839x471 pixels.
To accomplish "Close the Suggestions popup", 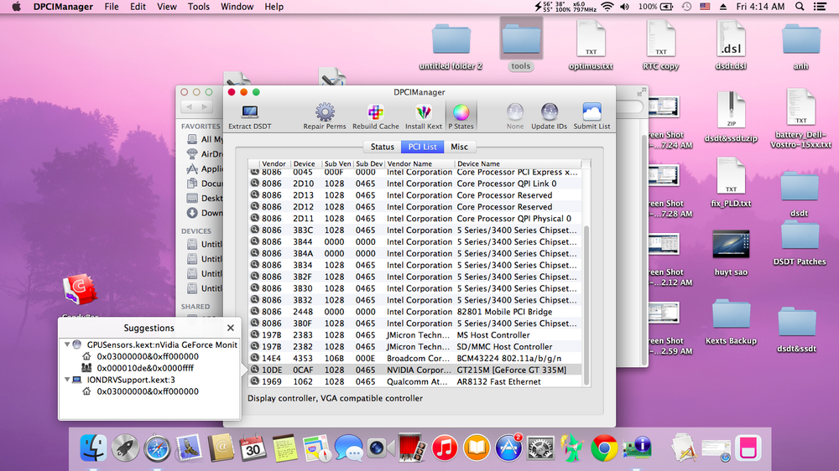I will tap(230, 328).
